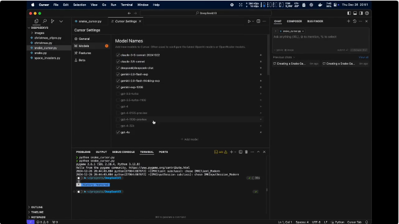Delete the deepseek/deepseek-chat model with its X
This screenshot has height=224, width=399.
tap(261, 68)
